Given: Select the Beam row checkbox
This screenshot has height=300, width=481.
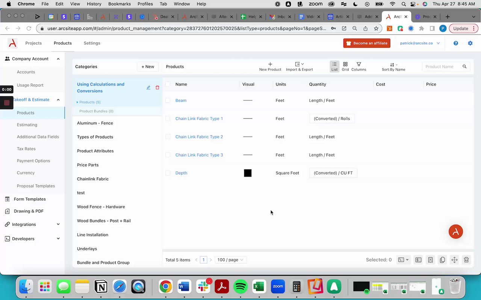Looking at the screenshot, I should point(168,100).
